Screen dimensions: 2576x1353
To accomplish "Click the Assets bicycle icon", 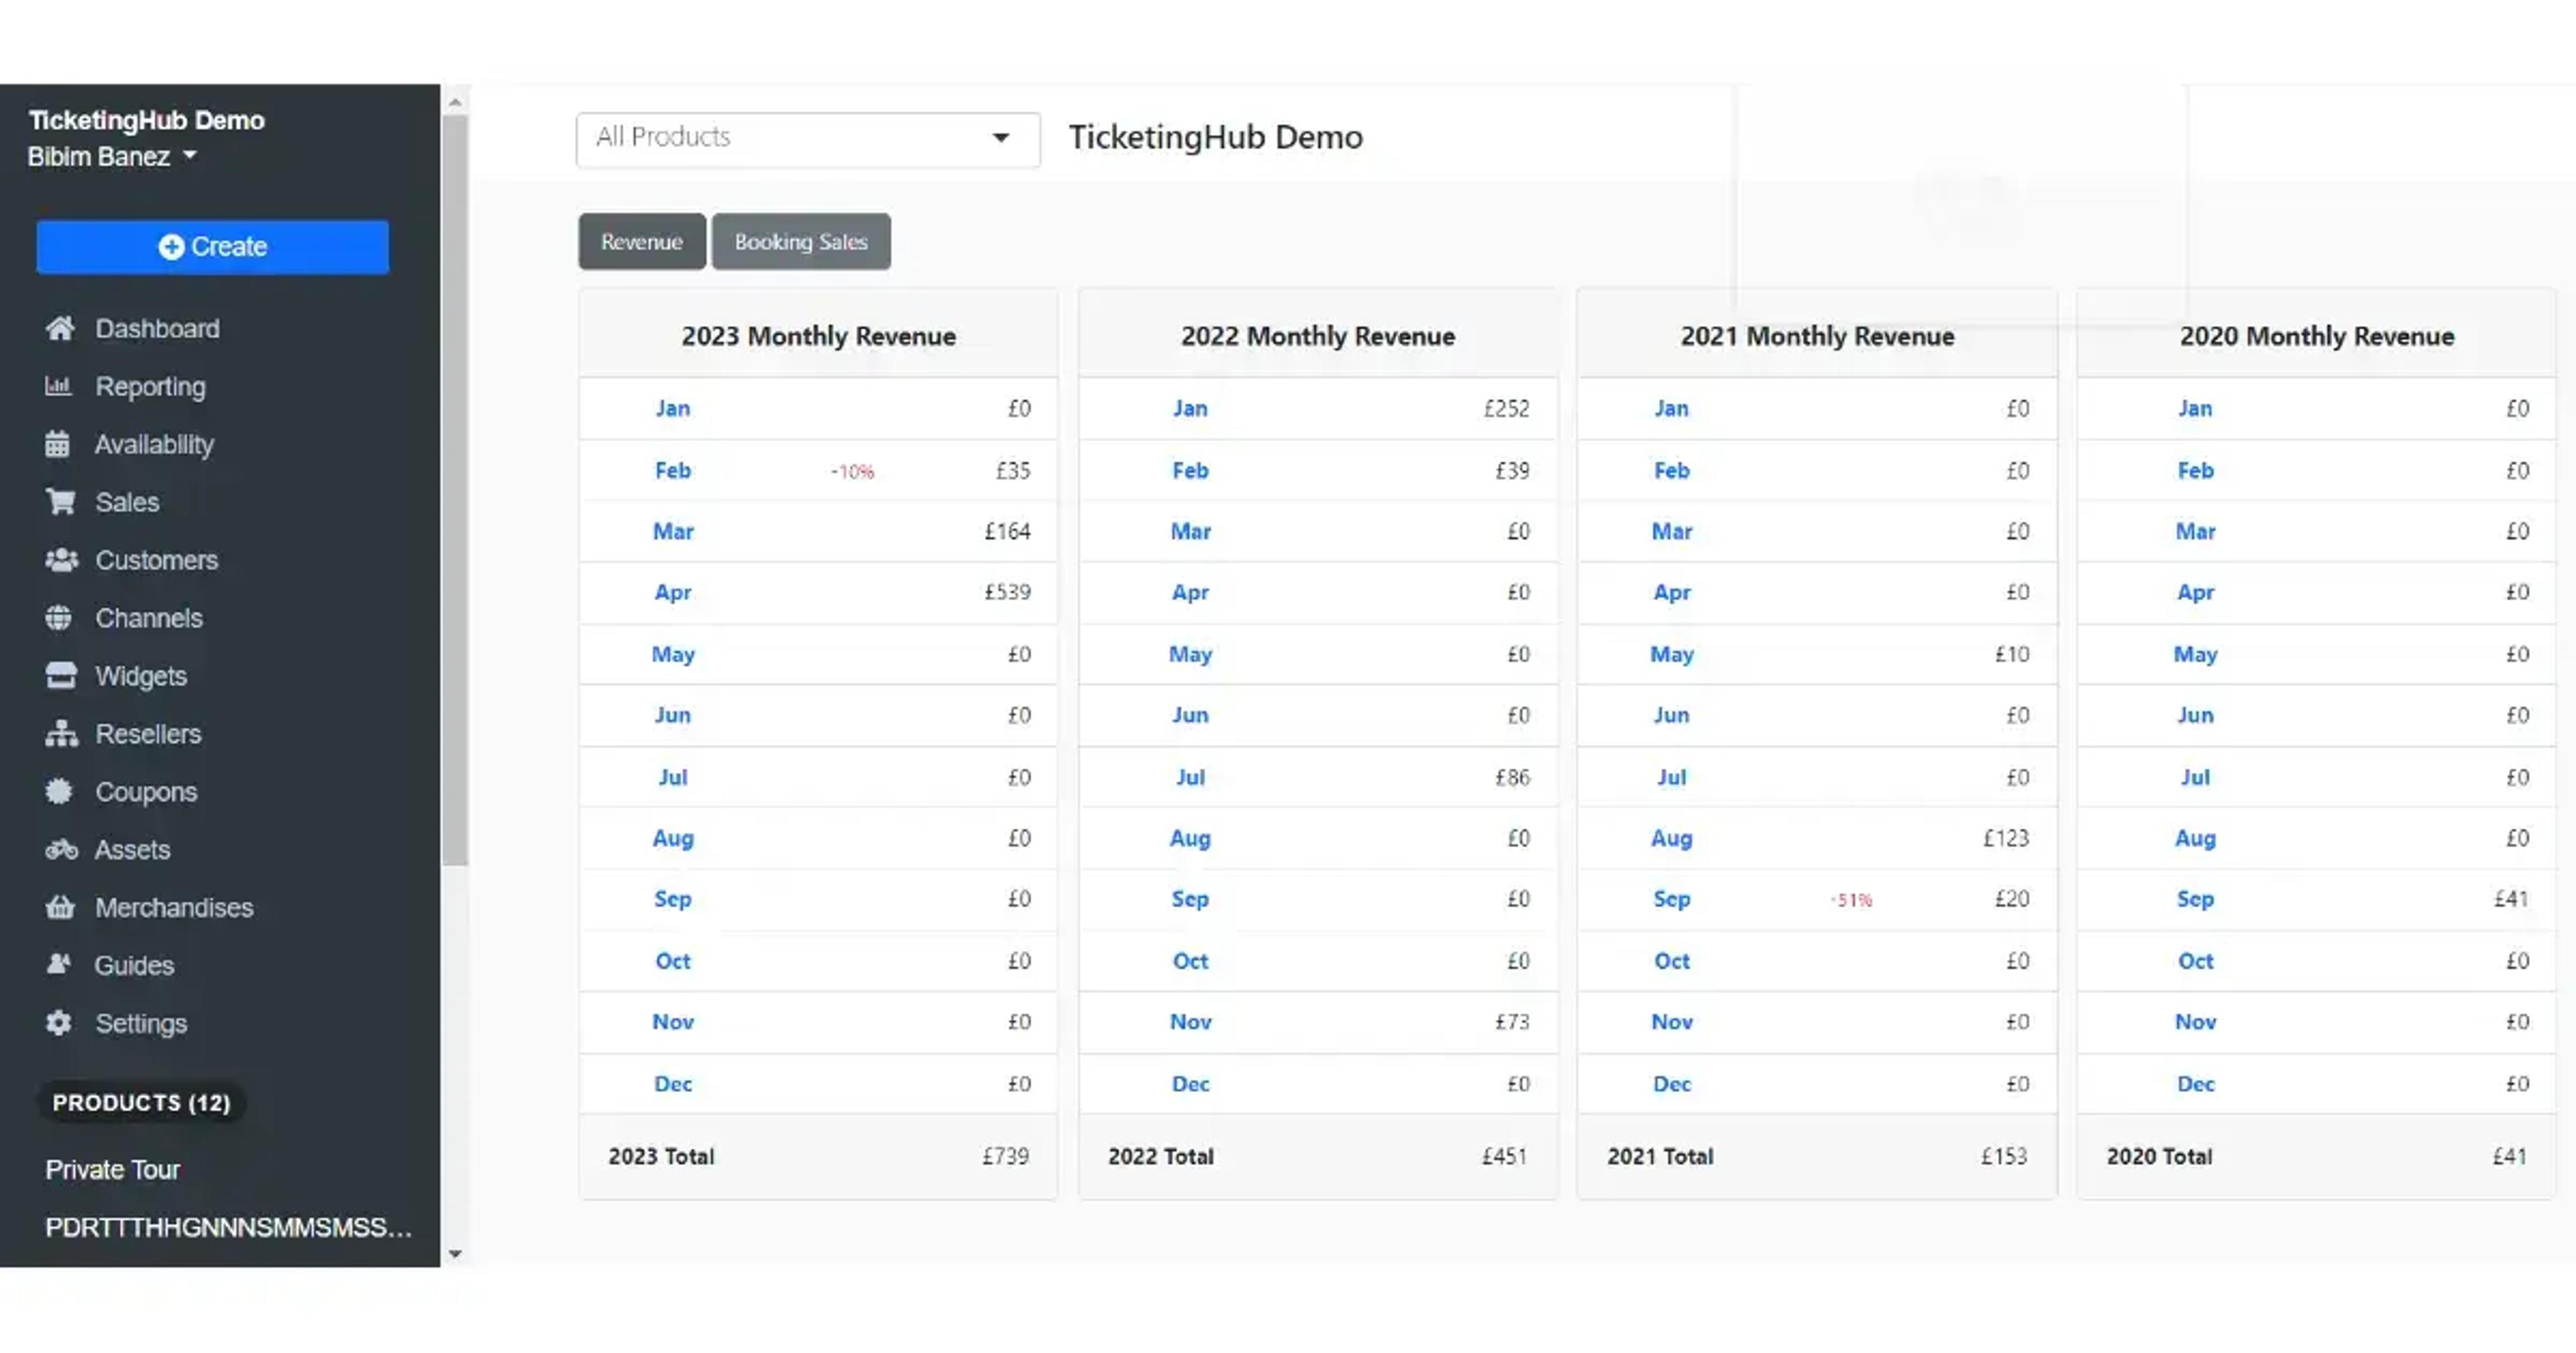I will (61, 850).
